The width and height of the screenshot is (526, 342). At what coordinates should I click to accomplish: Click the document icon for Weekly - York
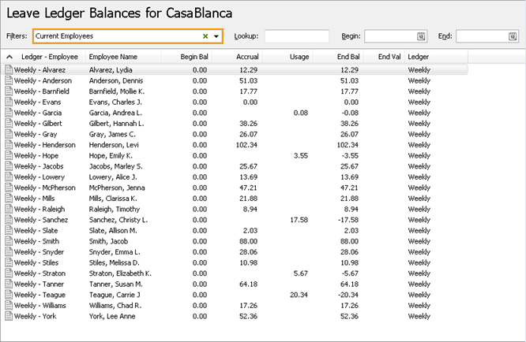click(x=9, y=316)
